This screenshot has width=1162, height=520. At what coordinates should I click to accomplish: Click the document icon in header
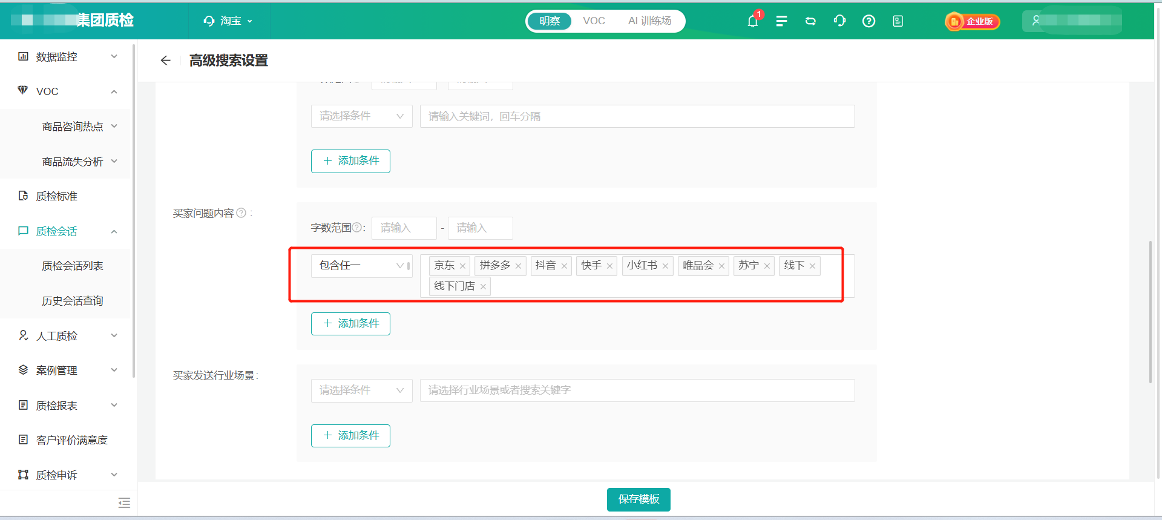(x=898, y=21)
